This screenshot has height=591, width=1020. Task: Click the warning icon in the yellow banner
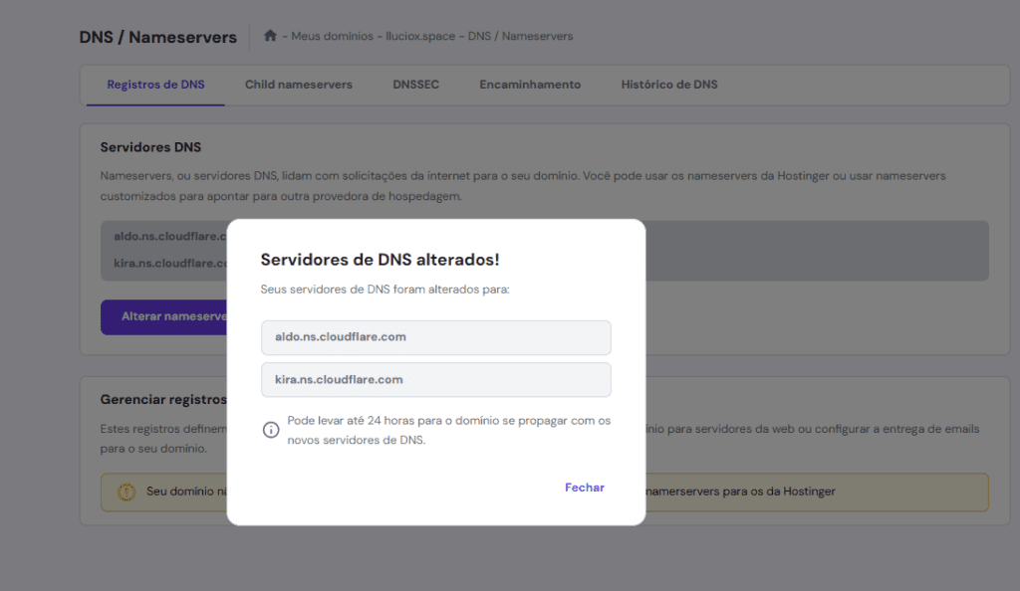pos(127,492)
